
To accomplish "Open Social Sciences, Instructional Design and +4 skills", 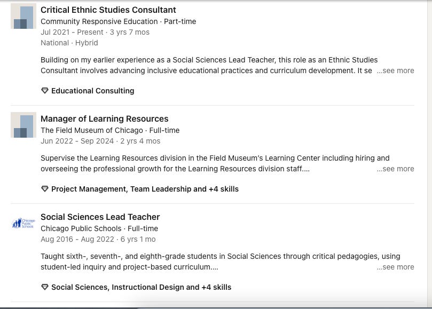I will tap(142, 287).
